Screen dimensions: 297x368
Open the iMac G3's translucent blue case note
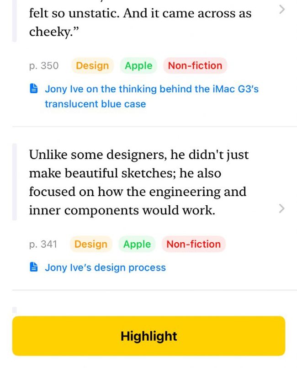click(x=151, y=96)
